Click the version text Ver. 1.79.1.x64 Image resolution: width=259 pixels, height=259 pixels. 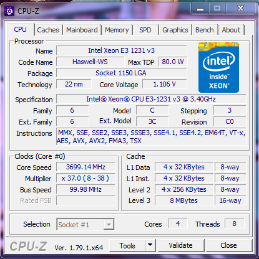click(79, 248)
